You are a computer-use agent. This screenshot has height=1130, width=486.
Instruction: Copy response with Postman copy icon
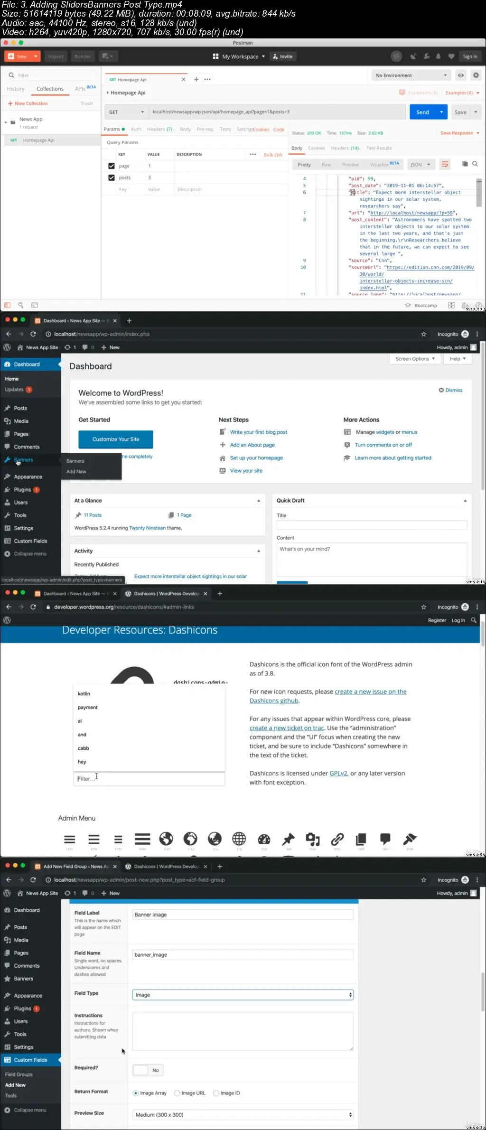[465, 164]
